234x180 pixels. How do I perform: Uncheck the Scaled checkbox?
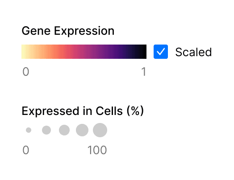(161, 52)
